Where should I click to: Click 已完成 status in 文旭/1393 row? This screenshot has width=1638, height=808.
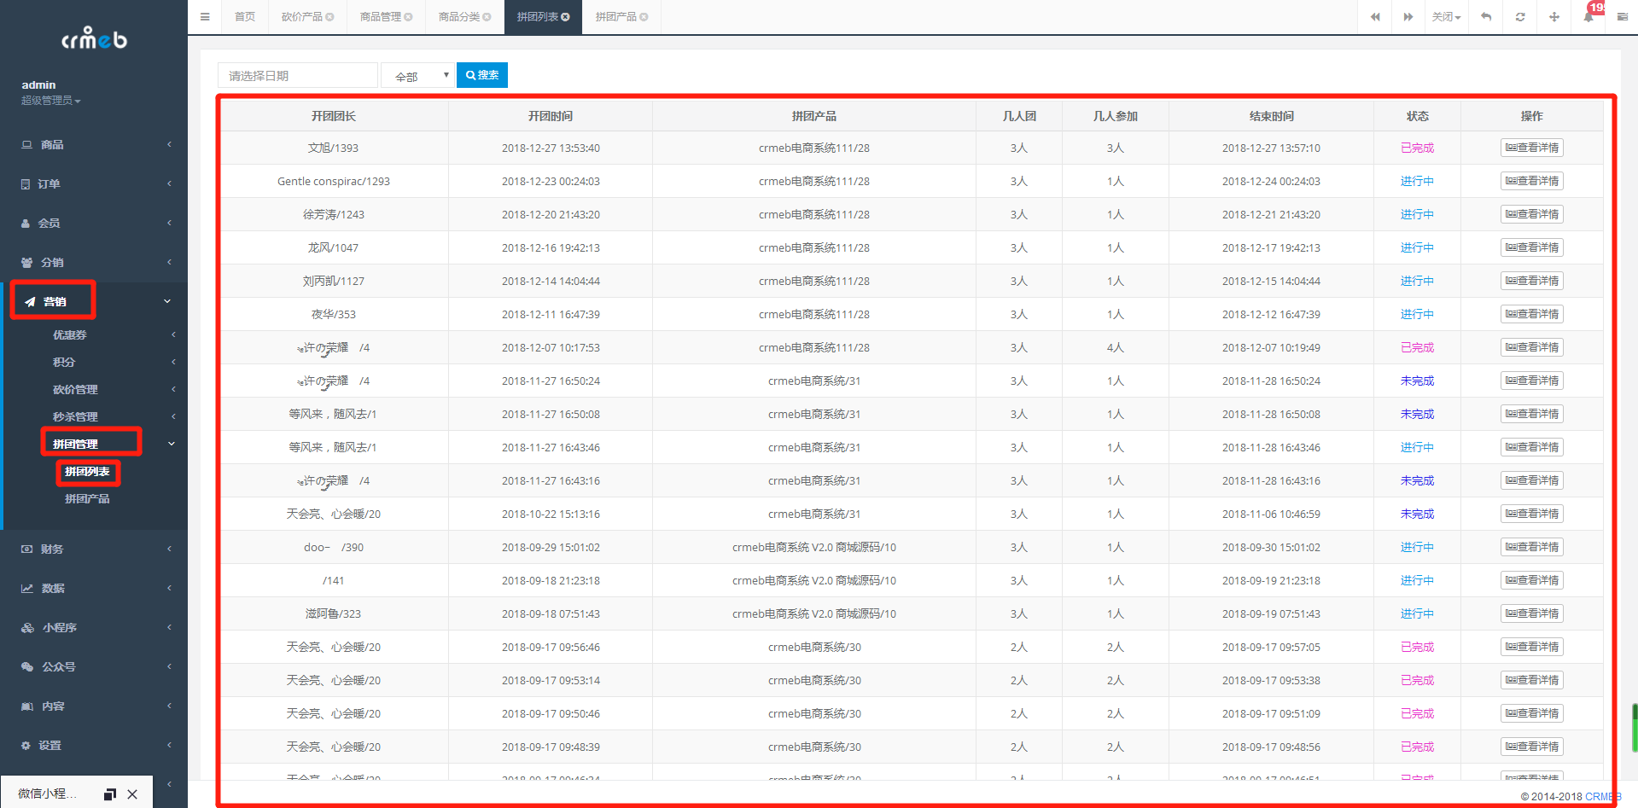[x=1417, y=148]
